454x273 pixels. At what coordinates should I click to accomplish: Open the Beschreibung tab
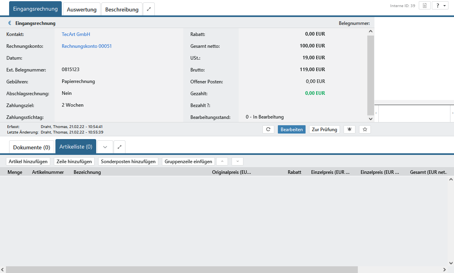click(122, 9)
